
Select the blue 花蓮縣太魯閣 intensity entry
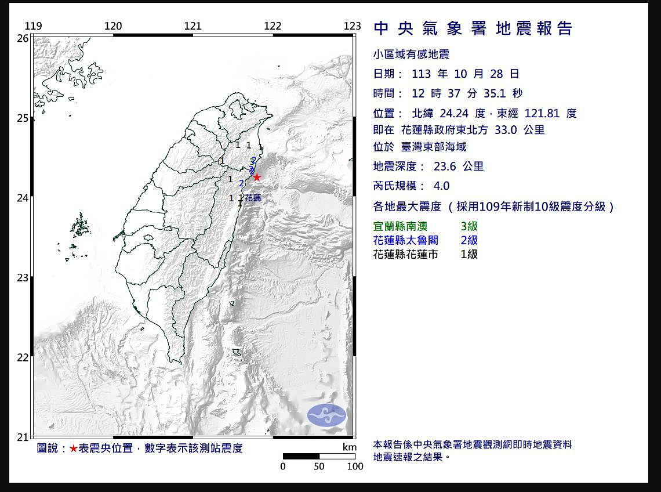pos(426,240)
